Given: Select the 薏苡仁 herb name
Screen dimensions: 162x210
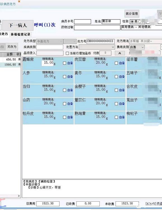Looking at the screenshot, I should point(80,100).
